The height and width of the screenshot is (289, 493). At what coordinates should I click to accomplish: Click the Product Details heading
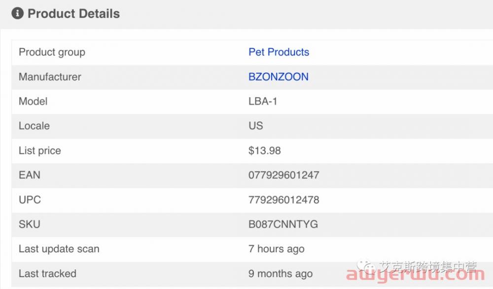(73, 14)
